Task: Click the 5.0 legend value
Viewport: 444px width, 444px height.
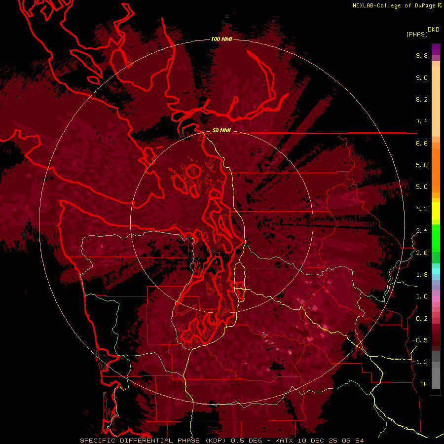Action: 422,187
